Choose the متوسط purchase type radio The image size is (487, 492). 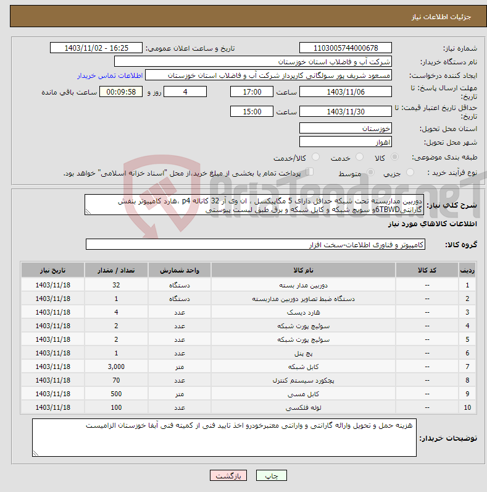pos(371,172)
